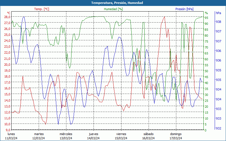Screen dimensions: 226x141
Task: Click the date 15/03/24
Action: pos(121,138)
